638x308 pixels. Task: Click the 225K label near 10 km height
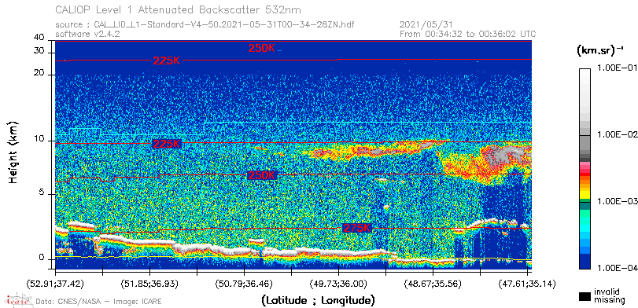pyautogui.click(x=166, y=144)
